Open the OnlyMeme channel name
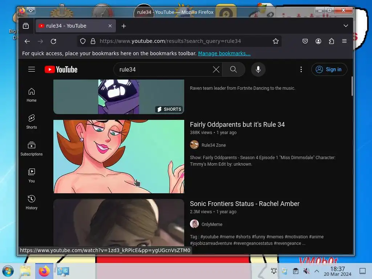The image size is (372, 279). coord(212,225)
